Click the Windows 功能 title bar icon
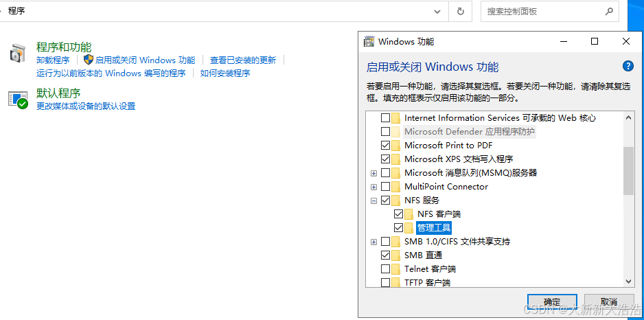The image size is (644, 320). click(x=369, y=41)
